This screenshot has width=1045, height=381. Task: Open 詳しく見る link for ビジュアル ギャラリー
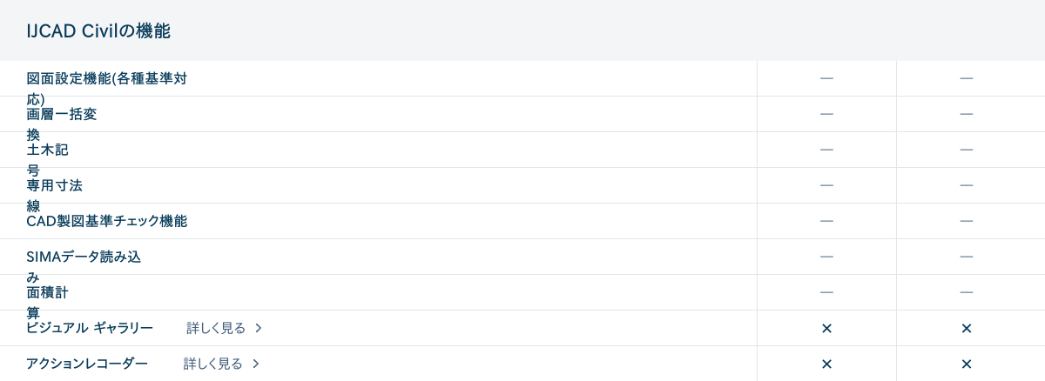[216, 328]
